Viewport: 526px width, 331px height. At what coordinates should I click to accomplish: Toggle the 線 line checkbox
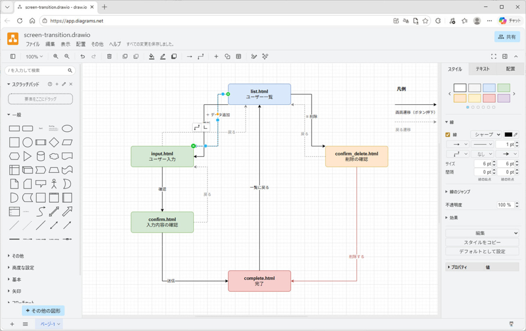click(448, 135)
